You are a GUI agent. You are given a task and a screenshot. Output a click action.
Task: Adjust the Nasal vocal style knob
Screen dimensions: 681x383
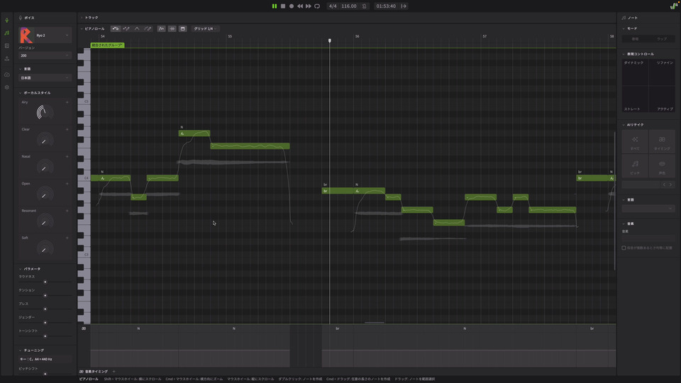pyautogui.click(x=45, y=167)
